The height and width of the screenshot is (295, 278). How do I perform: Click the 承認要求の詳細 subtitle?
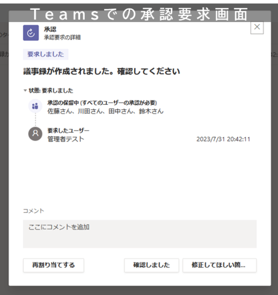pos(62,37)
